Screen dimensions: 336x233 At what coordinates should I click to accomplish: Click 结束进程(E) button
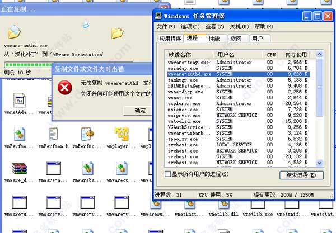point(301,175)
